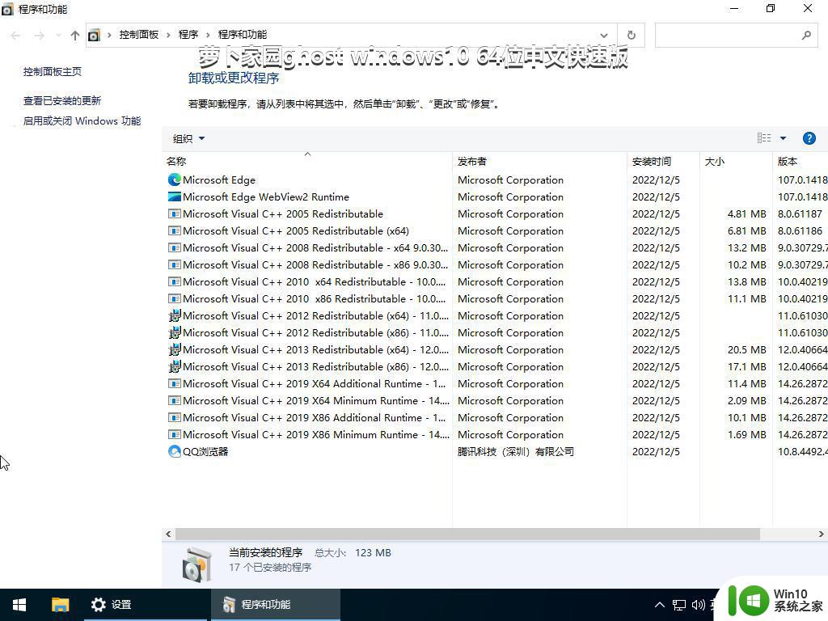The height and width of the screenshot is (621, 828).
Task: Go to 控制面板主页
Action: pos(53,72)
